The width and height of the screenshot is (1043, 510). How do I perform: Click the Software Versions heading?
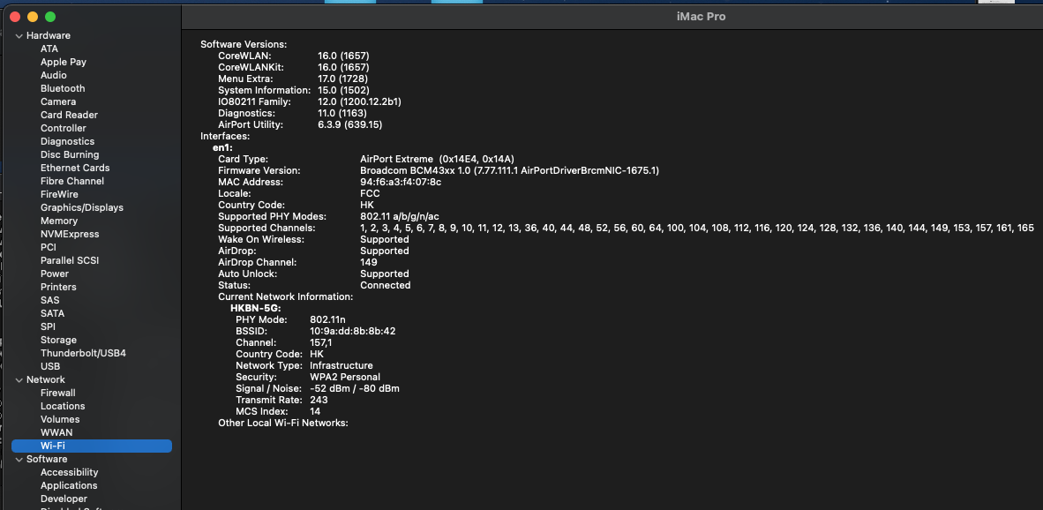coord(244,44)
